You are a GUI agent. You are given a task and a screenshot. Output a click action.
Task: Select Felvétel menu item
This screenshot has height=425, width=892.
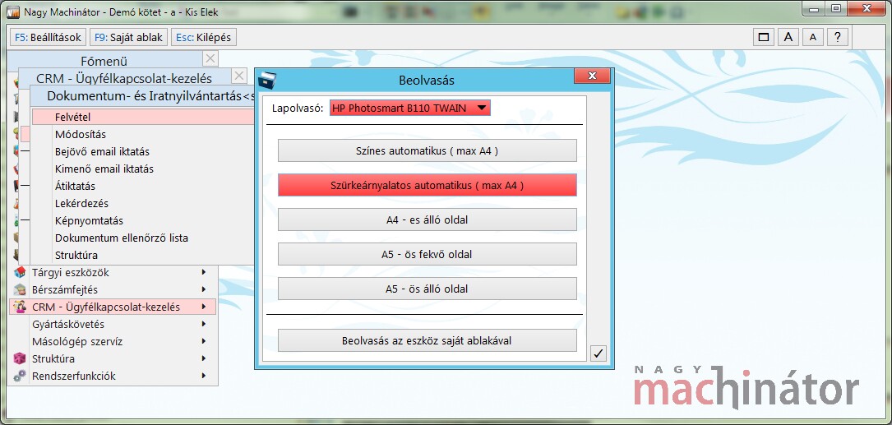tap(143, 117)
